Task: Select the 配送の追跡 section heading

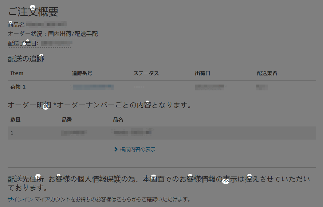Action: point(26,59)
